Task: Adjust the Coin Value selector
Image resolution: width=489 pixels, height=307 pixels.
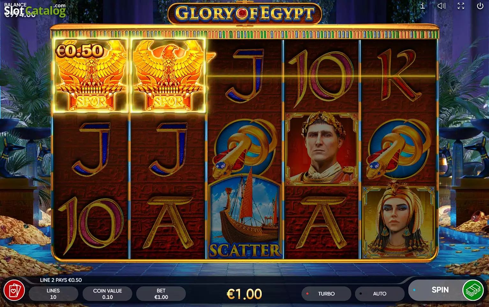Action: (107, 294)
